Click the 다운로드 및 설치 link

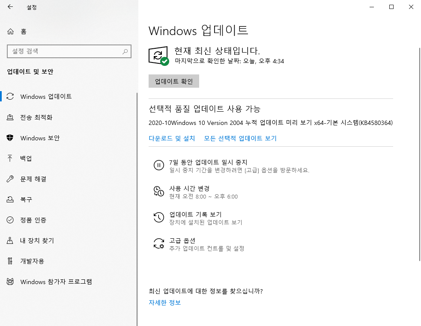pos(172,138)
